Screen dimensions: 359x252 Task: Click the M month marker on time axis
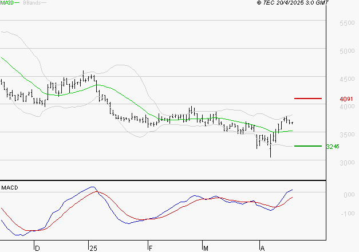(206, 248)
